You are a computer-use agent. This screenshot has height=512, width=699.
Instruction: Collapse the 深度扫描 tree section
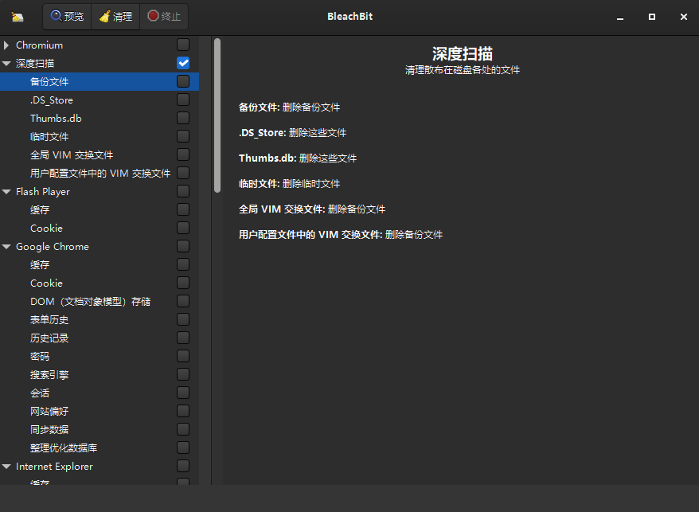6,64
